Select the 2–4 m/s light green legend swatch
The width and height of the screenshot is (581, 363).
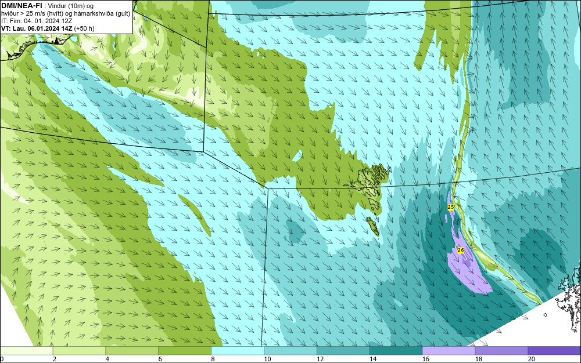(x=79, y=351)
